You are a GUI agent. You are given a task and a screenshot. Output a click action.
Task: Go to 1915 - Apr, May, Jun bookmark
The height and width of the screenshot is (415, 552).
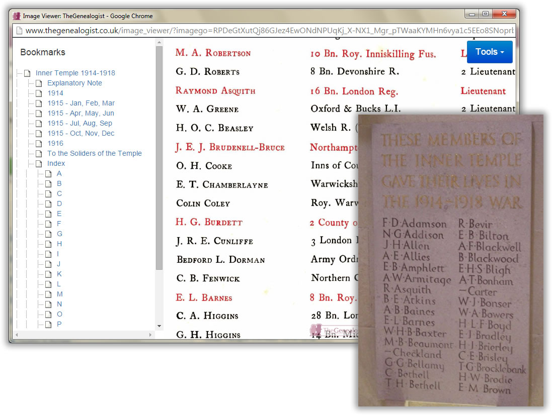click(x=81, y=113)
